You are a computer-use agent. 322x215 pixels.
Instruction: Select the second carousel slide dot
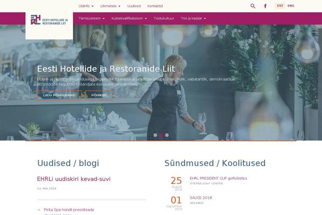click(161, 135)
